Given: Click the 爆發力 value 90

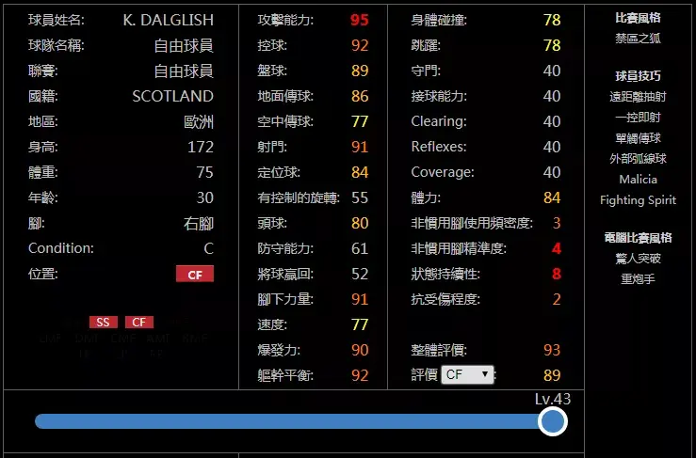Looking at the screenshot, I should (360, 350).
